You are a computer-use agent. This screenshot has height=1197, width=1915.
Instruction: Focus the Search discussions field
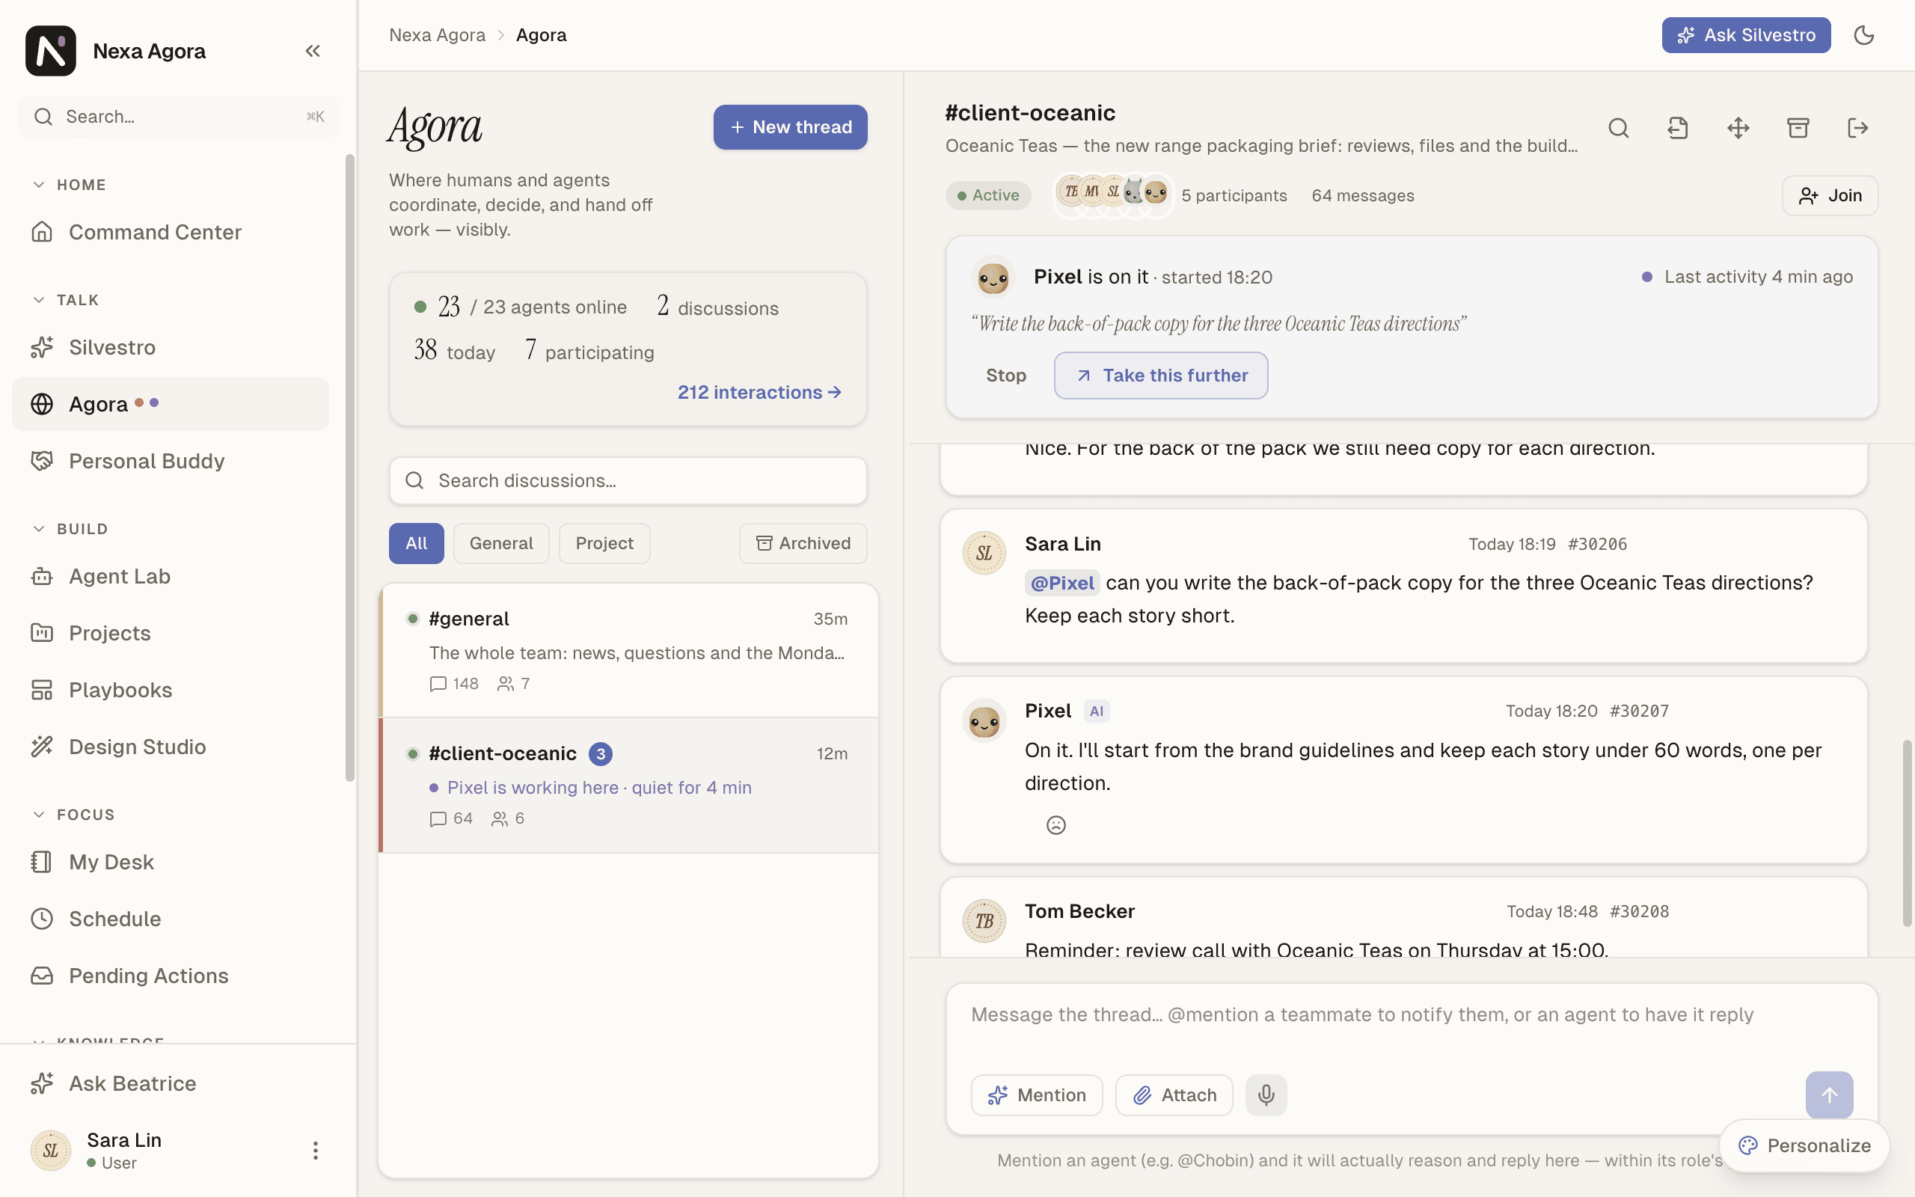pyautogui.click(x=628, y=480)
